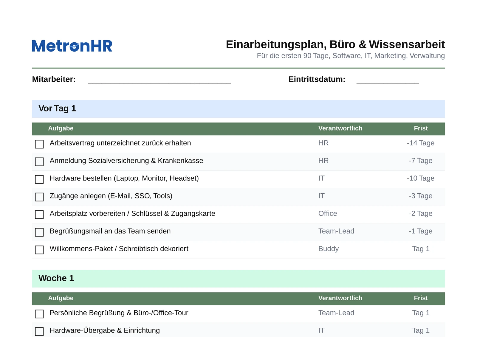477x337 pixels.
Task: Click text Arbeitsplatz vorbereiten / Schlüssel & Zugangskarte
Action: 132,213
